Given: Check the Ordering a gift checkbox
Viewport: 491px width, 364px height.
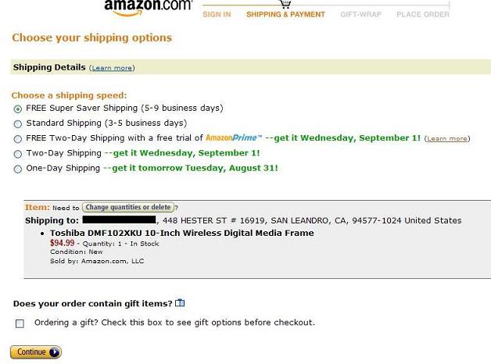Looking at the screenshot, I should click(x=20, y=323).
